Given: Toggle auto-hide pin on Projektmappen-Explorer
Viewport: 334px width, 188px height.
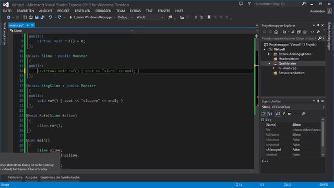Looking at the screenshot, I should click(x=318, y=26).
